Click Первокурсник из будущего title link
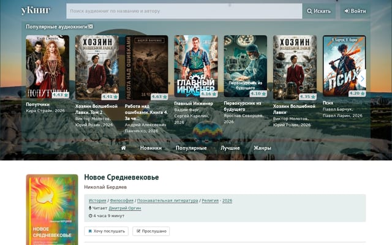392x245 pixels. (x=243, y=106)
